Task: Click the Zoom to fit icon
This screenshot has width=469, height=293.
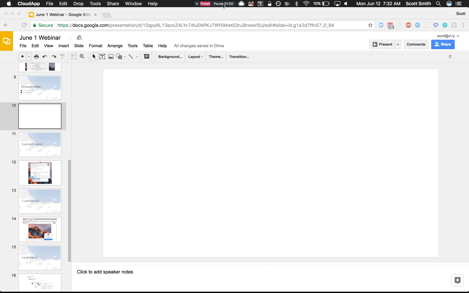Action: [74, 57]
